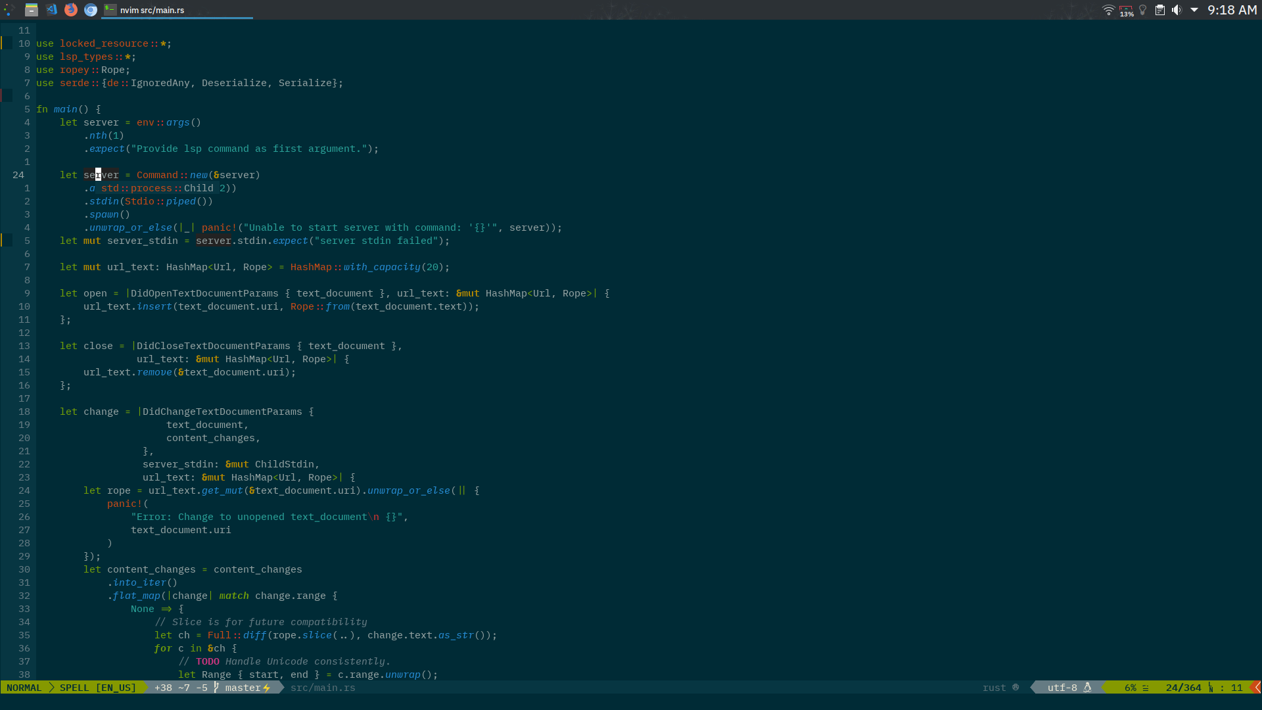Click the NORMAL mode statusline segment
The width and height of the screenshot is (1262, 710).
coord(24,688)
